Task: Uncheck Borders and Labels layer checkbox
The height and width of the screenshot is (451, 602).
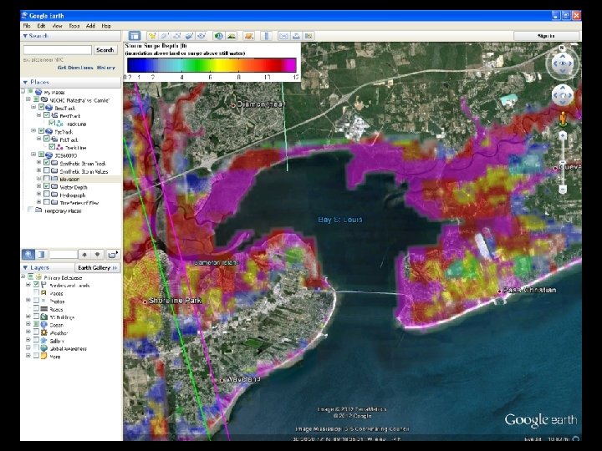Action: pos(36,285)
